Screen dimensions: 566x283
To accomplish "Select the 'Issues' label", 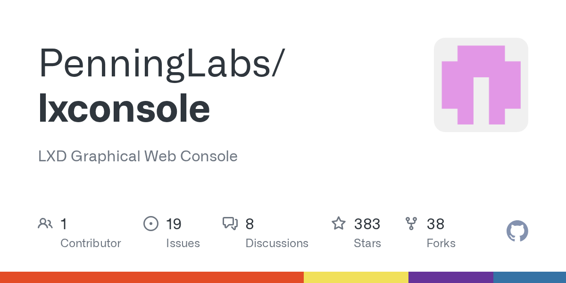I will 183,243.
